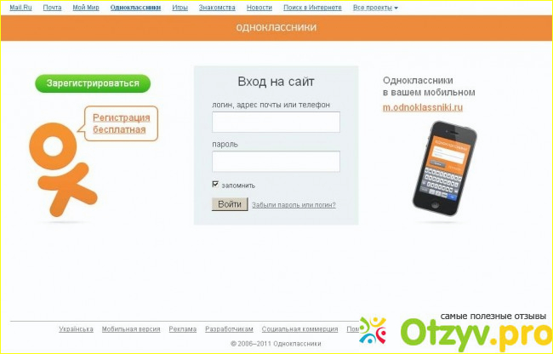Focus the логин, адрес почты или телефон field
This screenshot has width=553, height=354.
(276, 122)
